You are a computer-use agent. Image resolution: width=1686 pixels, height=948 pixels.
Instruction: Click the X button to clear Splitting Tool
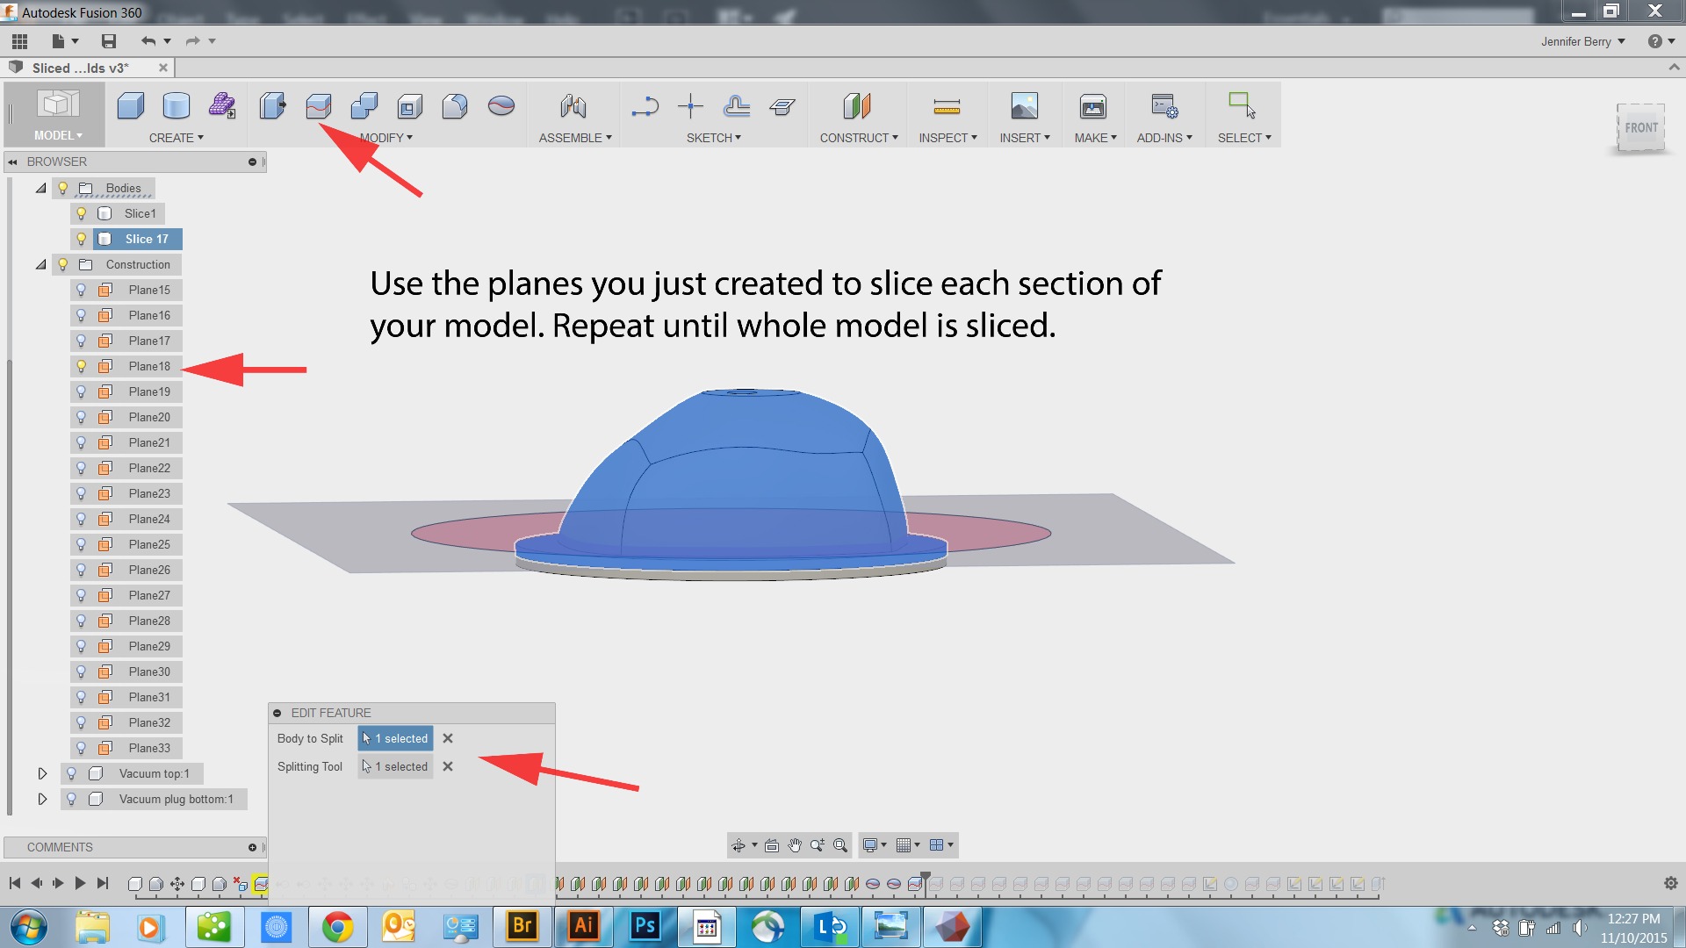pos(448,766)
